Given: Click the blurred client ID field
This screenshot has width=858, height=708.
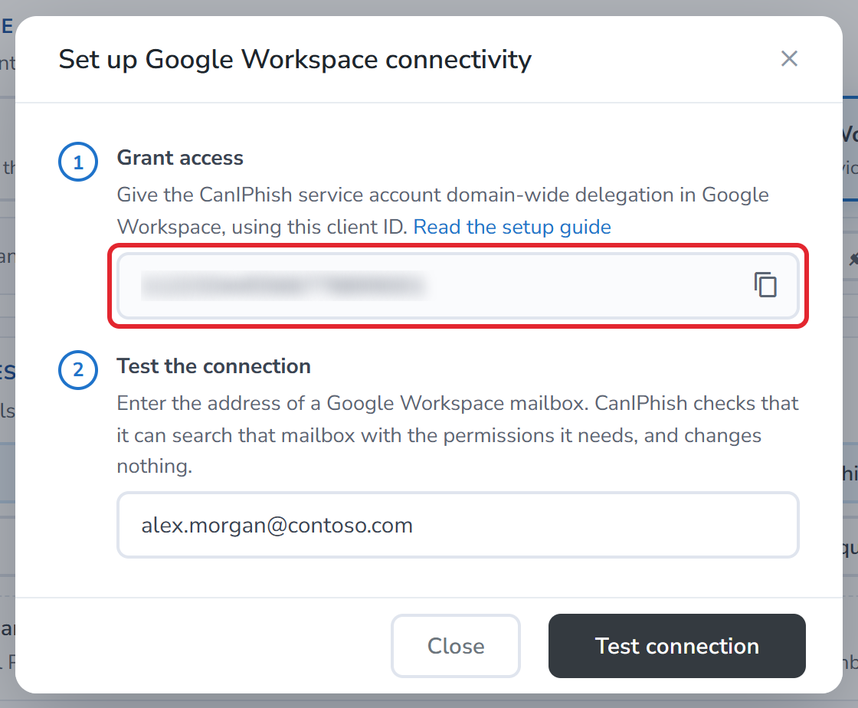Looking at the screenshot, I should [458, 286].
